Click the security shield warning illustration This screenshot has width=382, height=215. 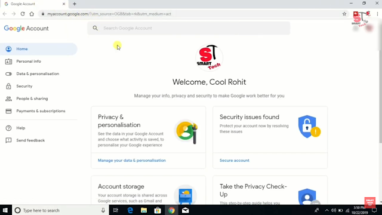(x=309, y=127)
